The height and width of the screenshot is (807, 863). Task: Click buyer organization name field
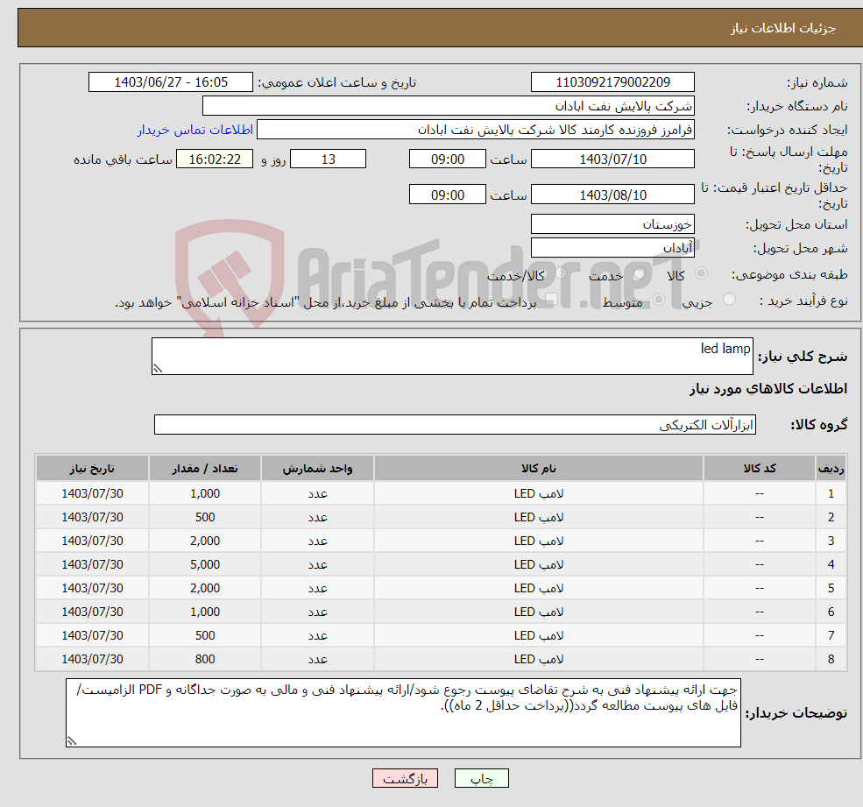pos(449,106)
